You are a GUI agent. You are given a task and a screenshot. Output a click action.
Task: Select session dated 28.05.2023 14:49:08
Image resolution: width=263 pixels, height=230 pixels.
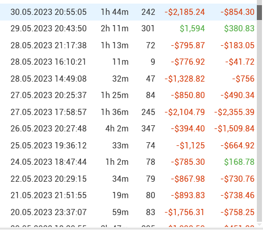(128, 79)
